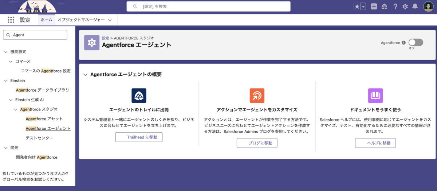
Task: Open the notifications bell icon
Action: pyautogui.click(x=415, y=7)
